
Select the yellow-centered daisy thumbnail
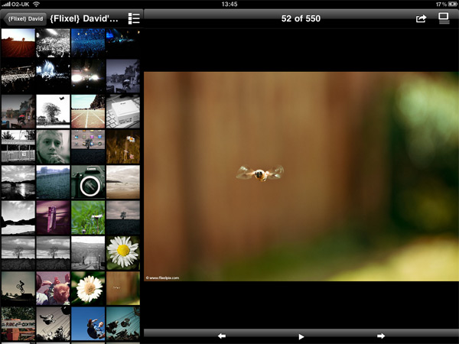(122, 251)
